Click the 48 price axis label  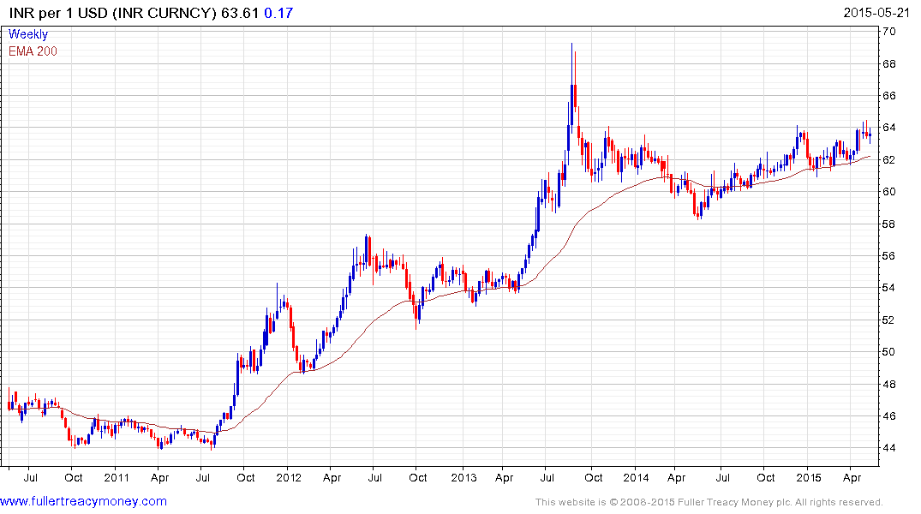click(x=889, y=384)
